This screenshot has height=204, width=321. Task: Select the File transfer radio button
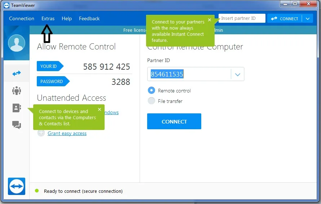pyautogui.click(x=151, y=101)
